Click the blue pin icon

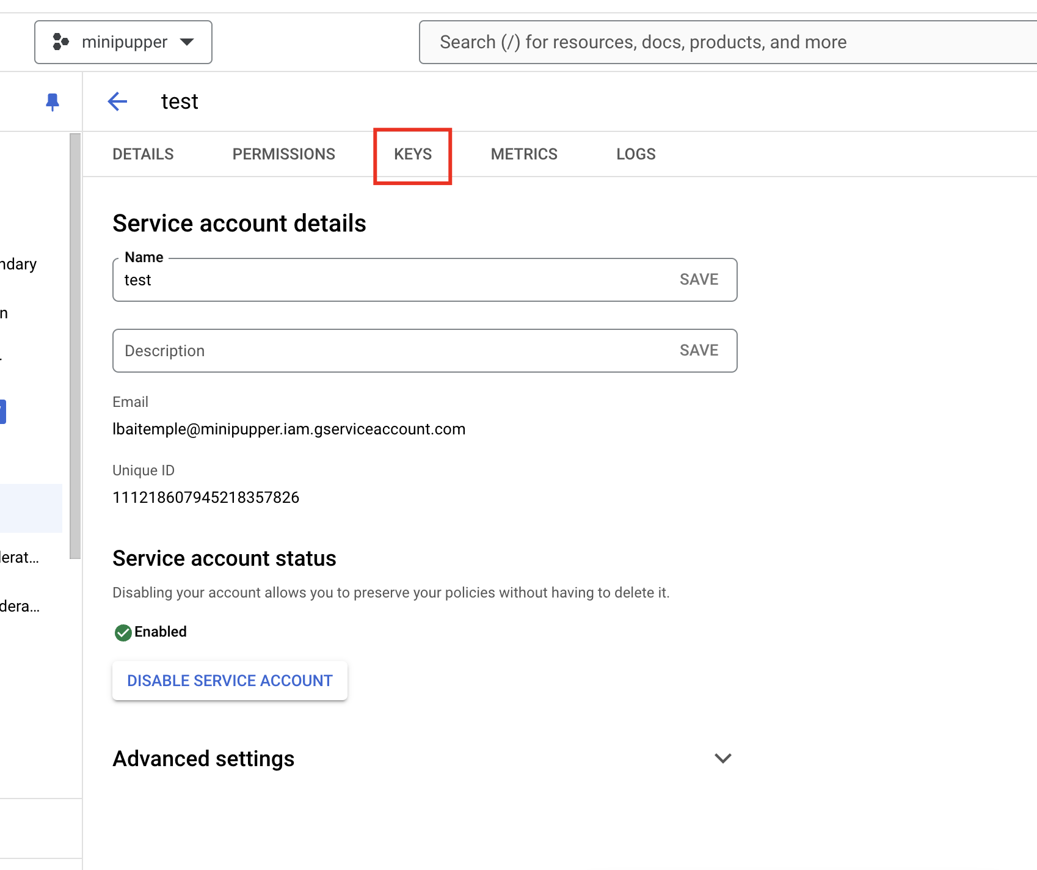coord(53,101)
